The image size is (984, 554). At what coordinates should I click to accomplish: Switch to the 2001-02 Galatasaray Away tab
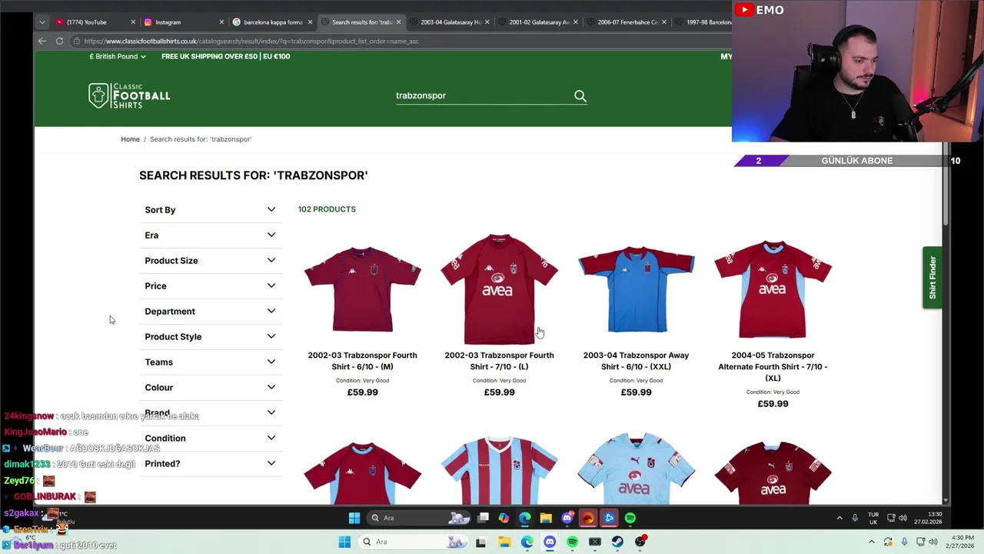[537, 22]
